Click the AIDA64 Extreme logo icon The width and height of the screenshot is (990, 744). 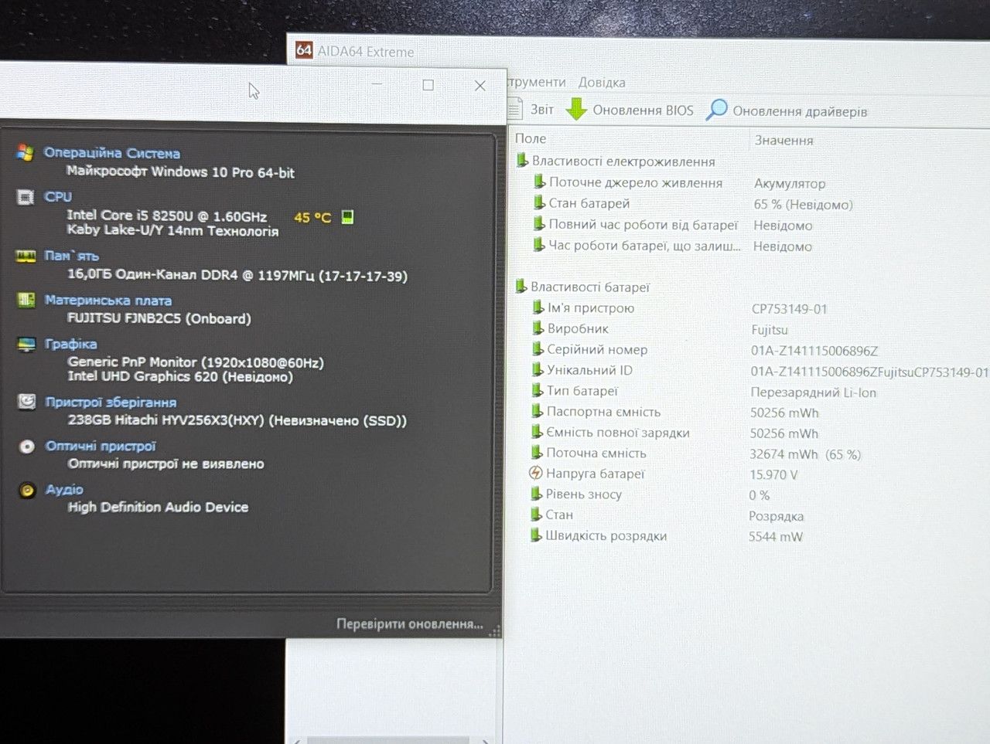pos(304,50)
